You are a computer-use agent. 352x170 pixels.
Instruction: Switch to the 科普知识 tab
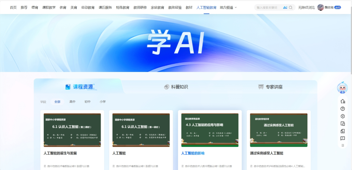(x=176, y=87)
